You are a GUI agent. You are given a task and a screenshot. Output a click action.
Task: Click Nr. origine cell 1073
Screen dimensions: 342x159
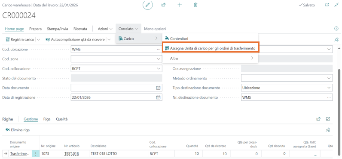tap(51, 154)
